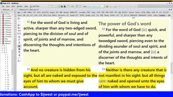Click the green book view icon
Screen dimensions: 173x97
[x=62, y=6]
